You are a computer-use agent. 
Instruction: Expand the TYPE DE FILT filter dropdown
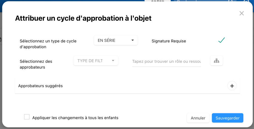coord(96,61)
